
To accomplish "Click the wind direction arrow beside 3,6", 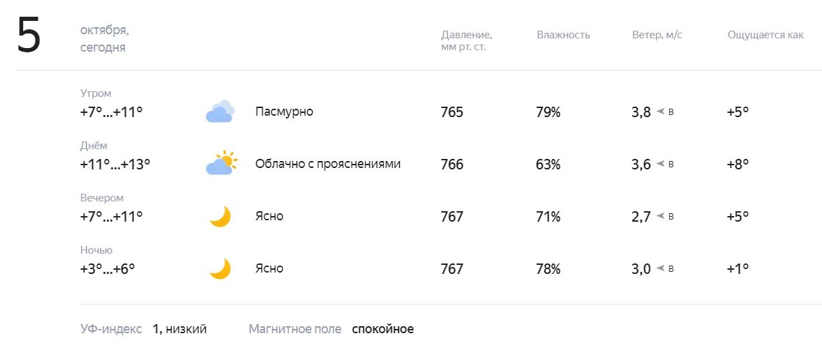I will 661,164.
